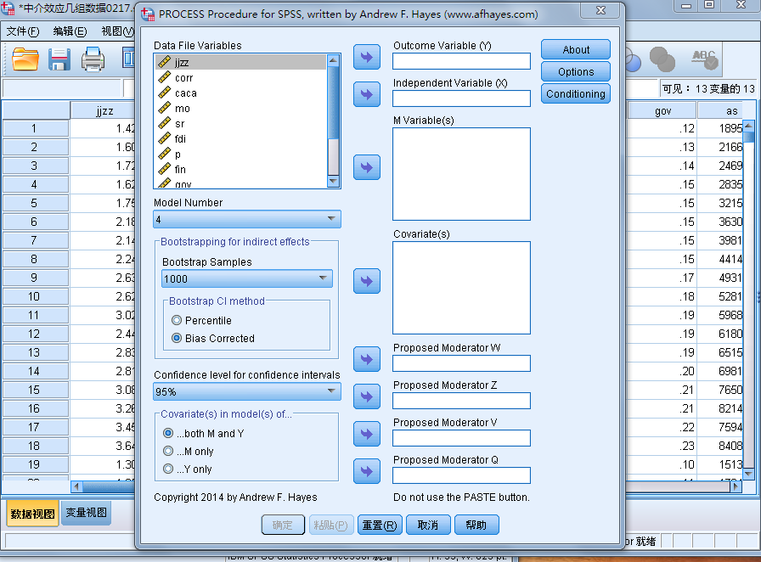
Task: Click spell check ABC icon in toolbar
Action: click(704, 59)
